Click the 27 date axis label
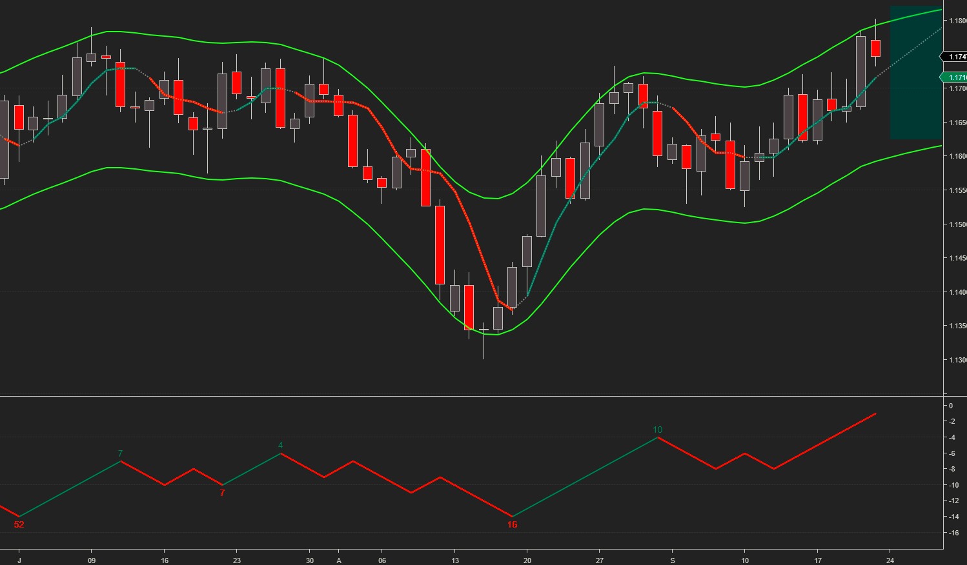The height and width of the screenshot is (565, 967). click(600, 560)
